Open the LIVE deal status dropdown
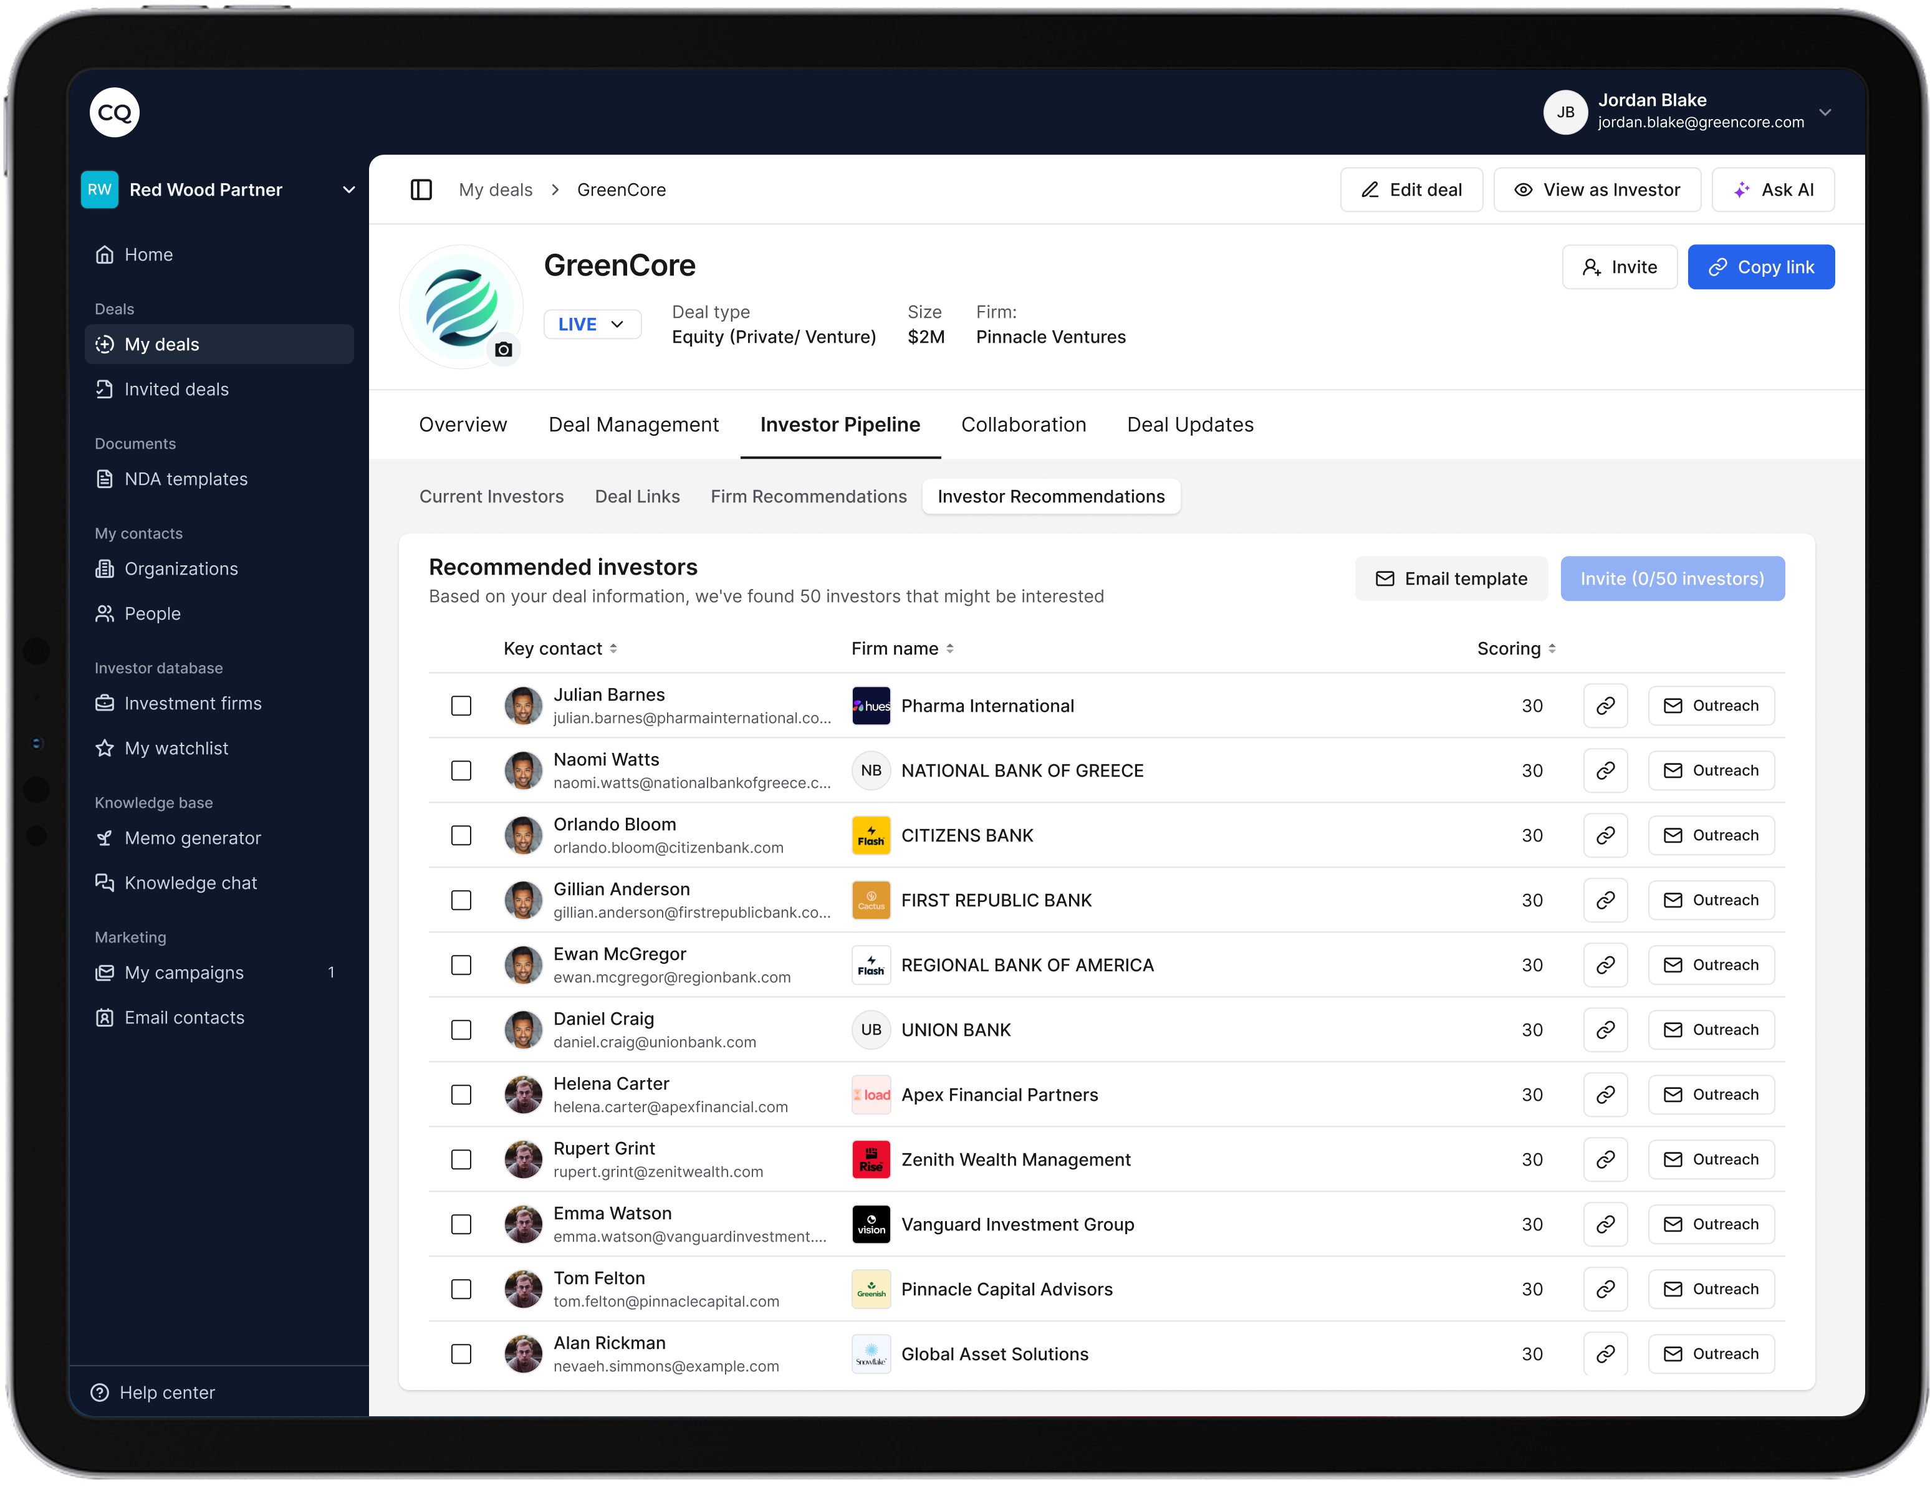1930x1486 pixels. click(592, 324)
